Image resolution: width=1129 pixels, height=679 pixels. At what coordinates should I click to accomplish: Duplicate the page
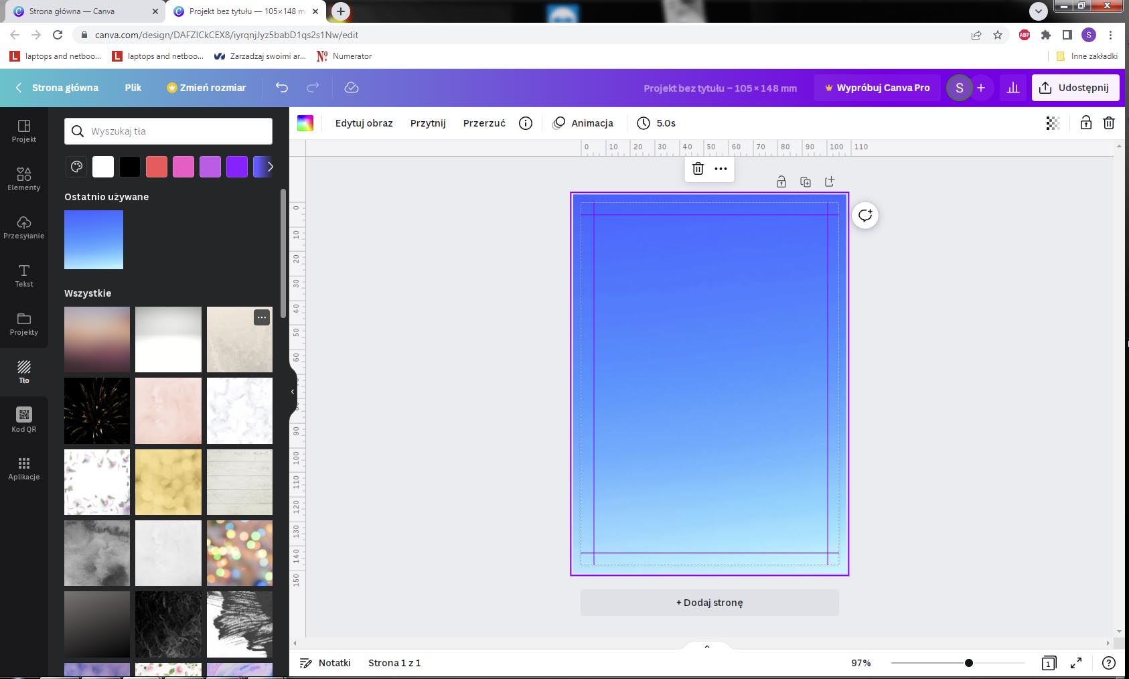tap(806, 181)
